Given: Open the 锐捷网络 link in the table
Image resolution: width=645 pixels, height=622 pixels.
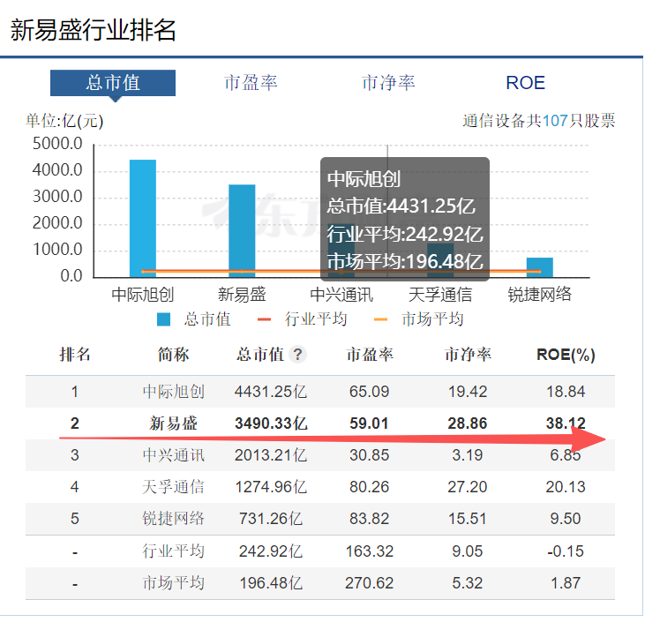Looking at the screenshot, I should tap(173, 519).
